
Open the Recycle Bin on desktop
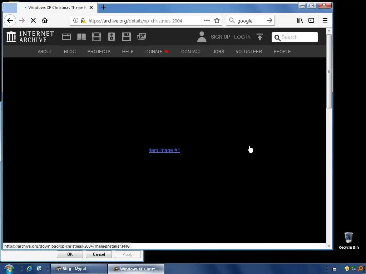348,241
